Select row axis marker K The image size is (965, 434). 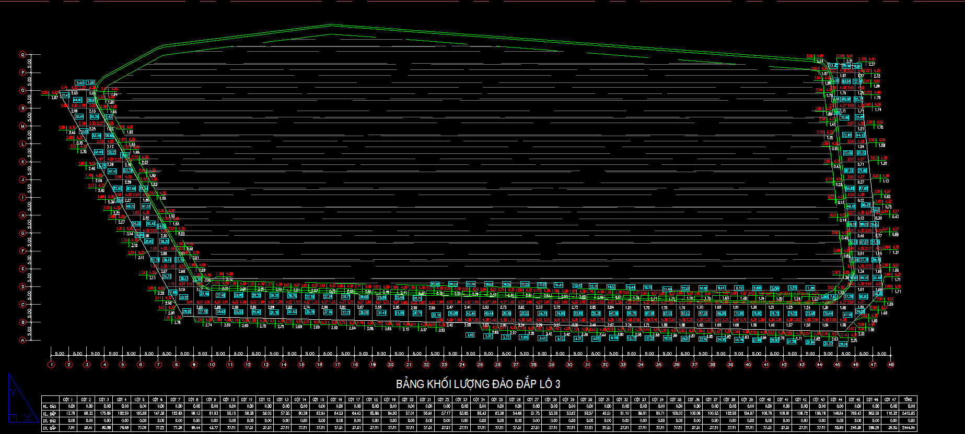pyautogui.click(x=22, y=162)
